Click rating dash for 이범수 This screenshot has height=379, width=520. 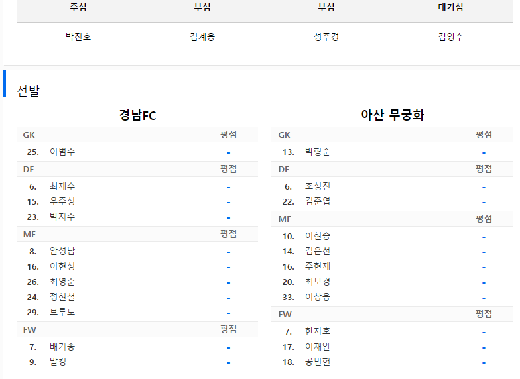pos(228,152)
